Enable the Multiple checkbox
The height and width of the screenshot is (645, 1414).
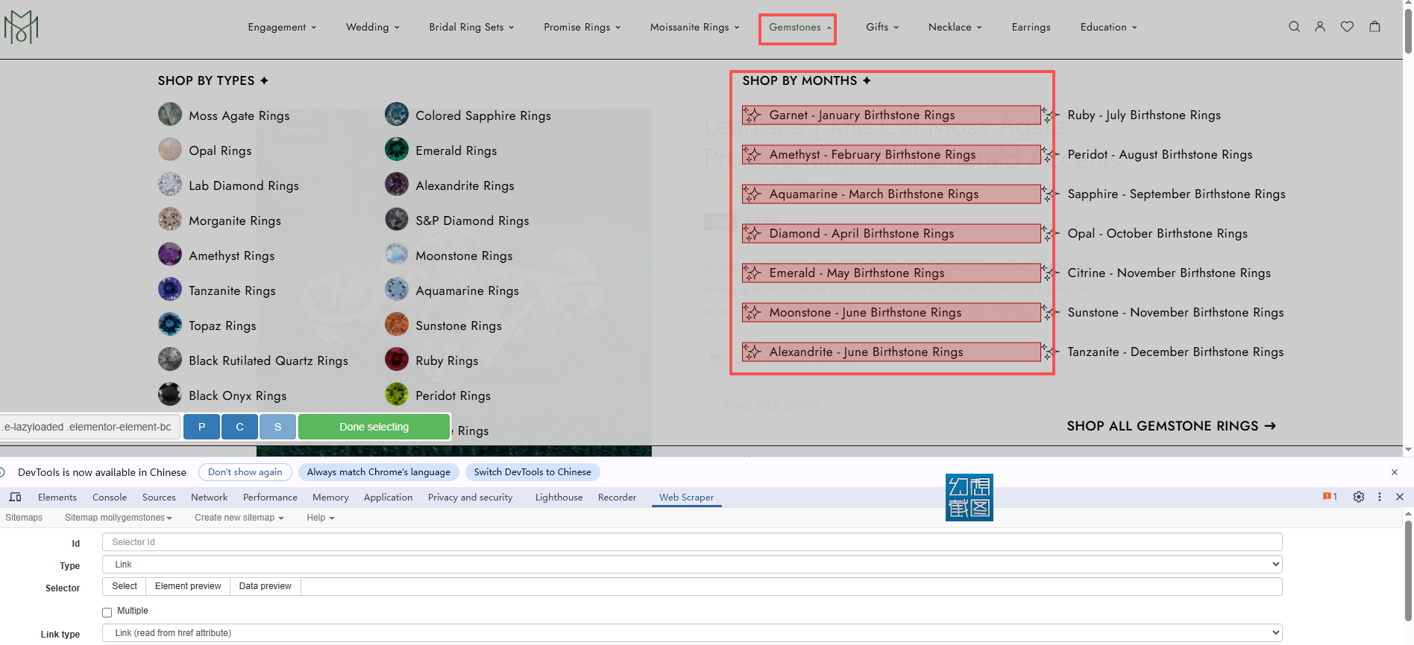tap(107, 612)
